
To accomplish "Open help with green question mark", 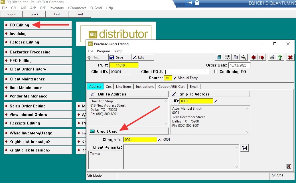I will (x=280, y=57).
